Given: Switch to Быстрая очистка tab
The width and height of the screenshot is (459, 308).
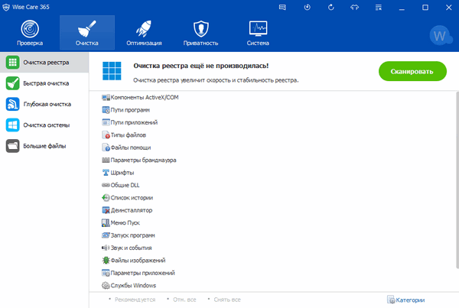Looking at the screenshot, I should 44,83.
